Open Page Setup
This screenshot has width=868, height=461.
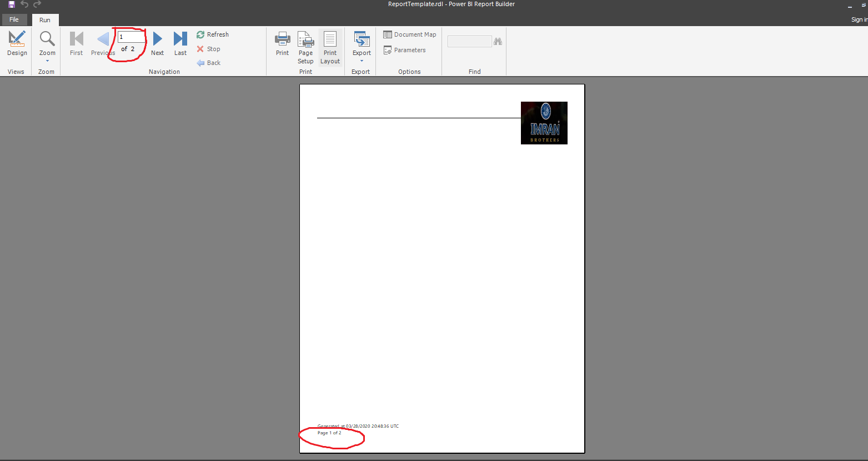305,48
